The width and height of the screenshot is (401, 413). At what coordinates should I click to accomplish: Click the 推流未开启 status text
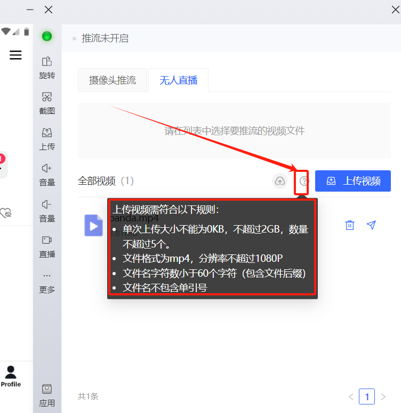click(x=105, y=38)
